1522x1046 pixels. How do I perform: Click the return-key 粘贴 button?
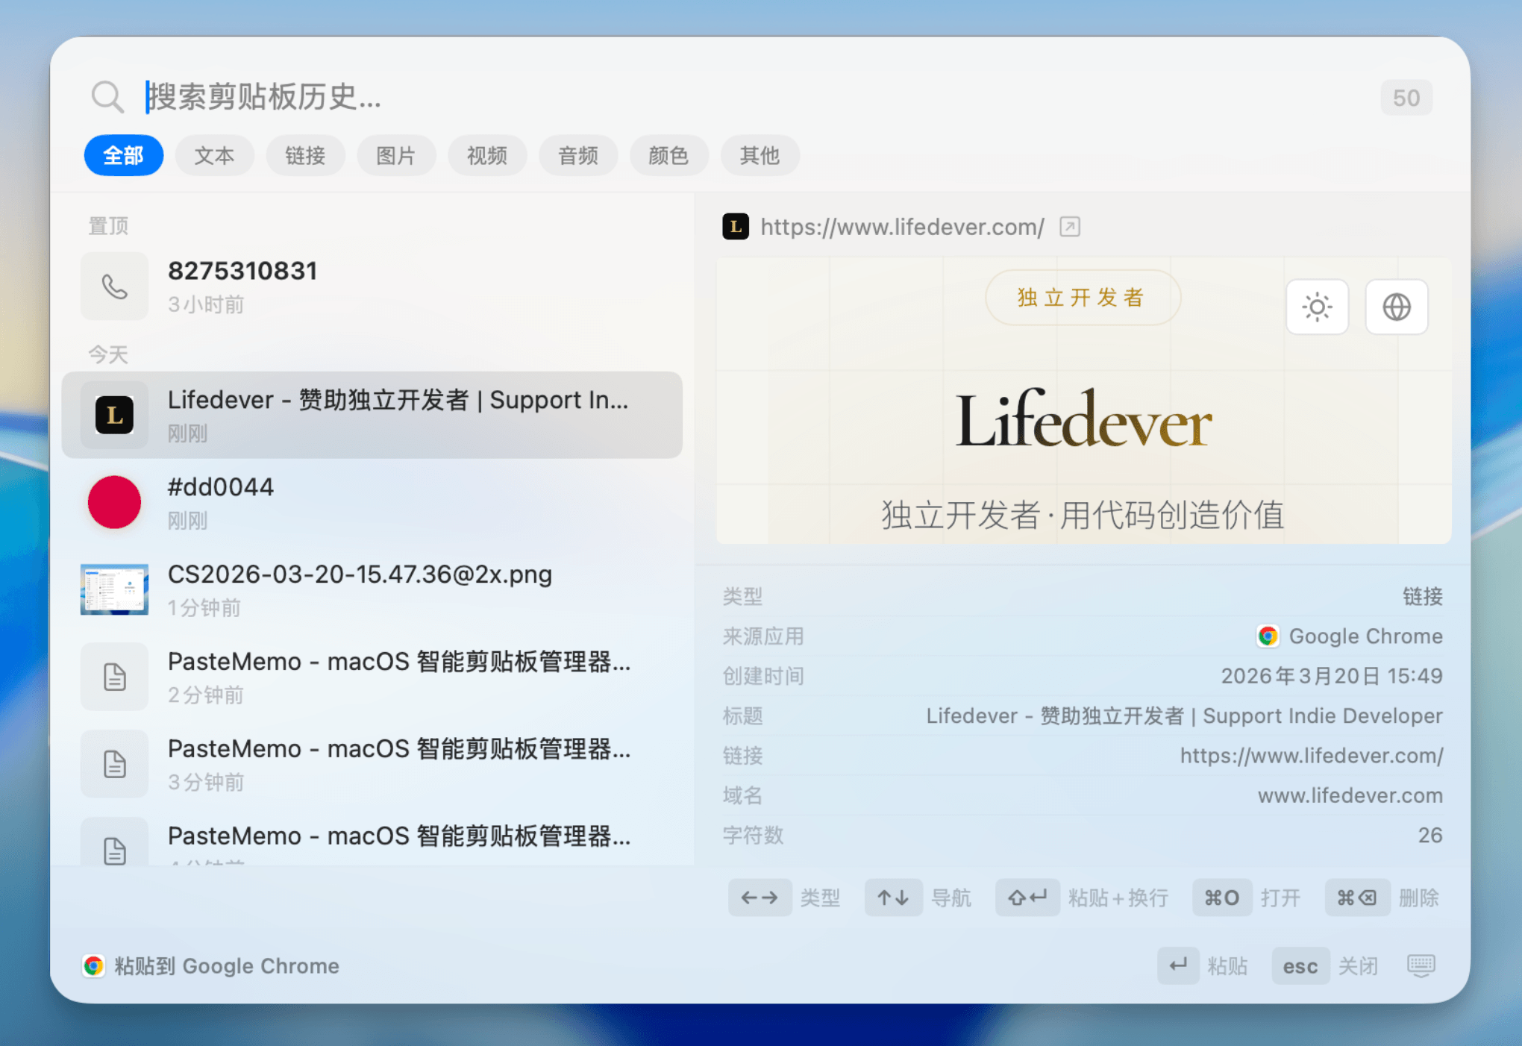coord(1179,966)
